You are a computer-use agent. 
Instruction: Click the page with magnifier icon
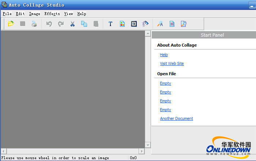184,24
